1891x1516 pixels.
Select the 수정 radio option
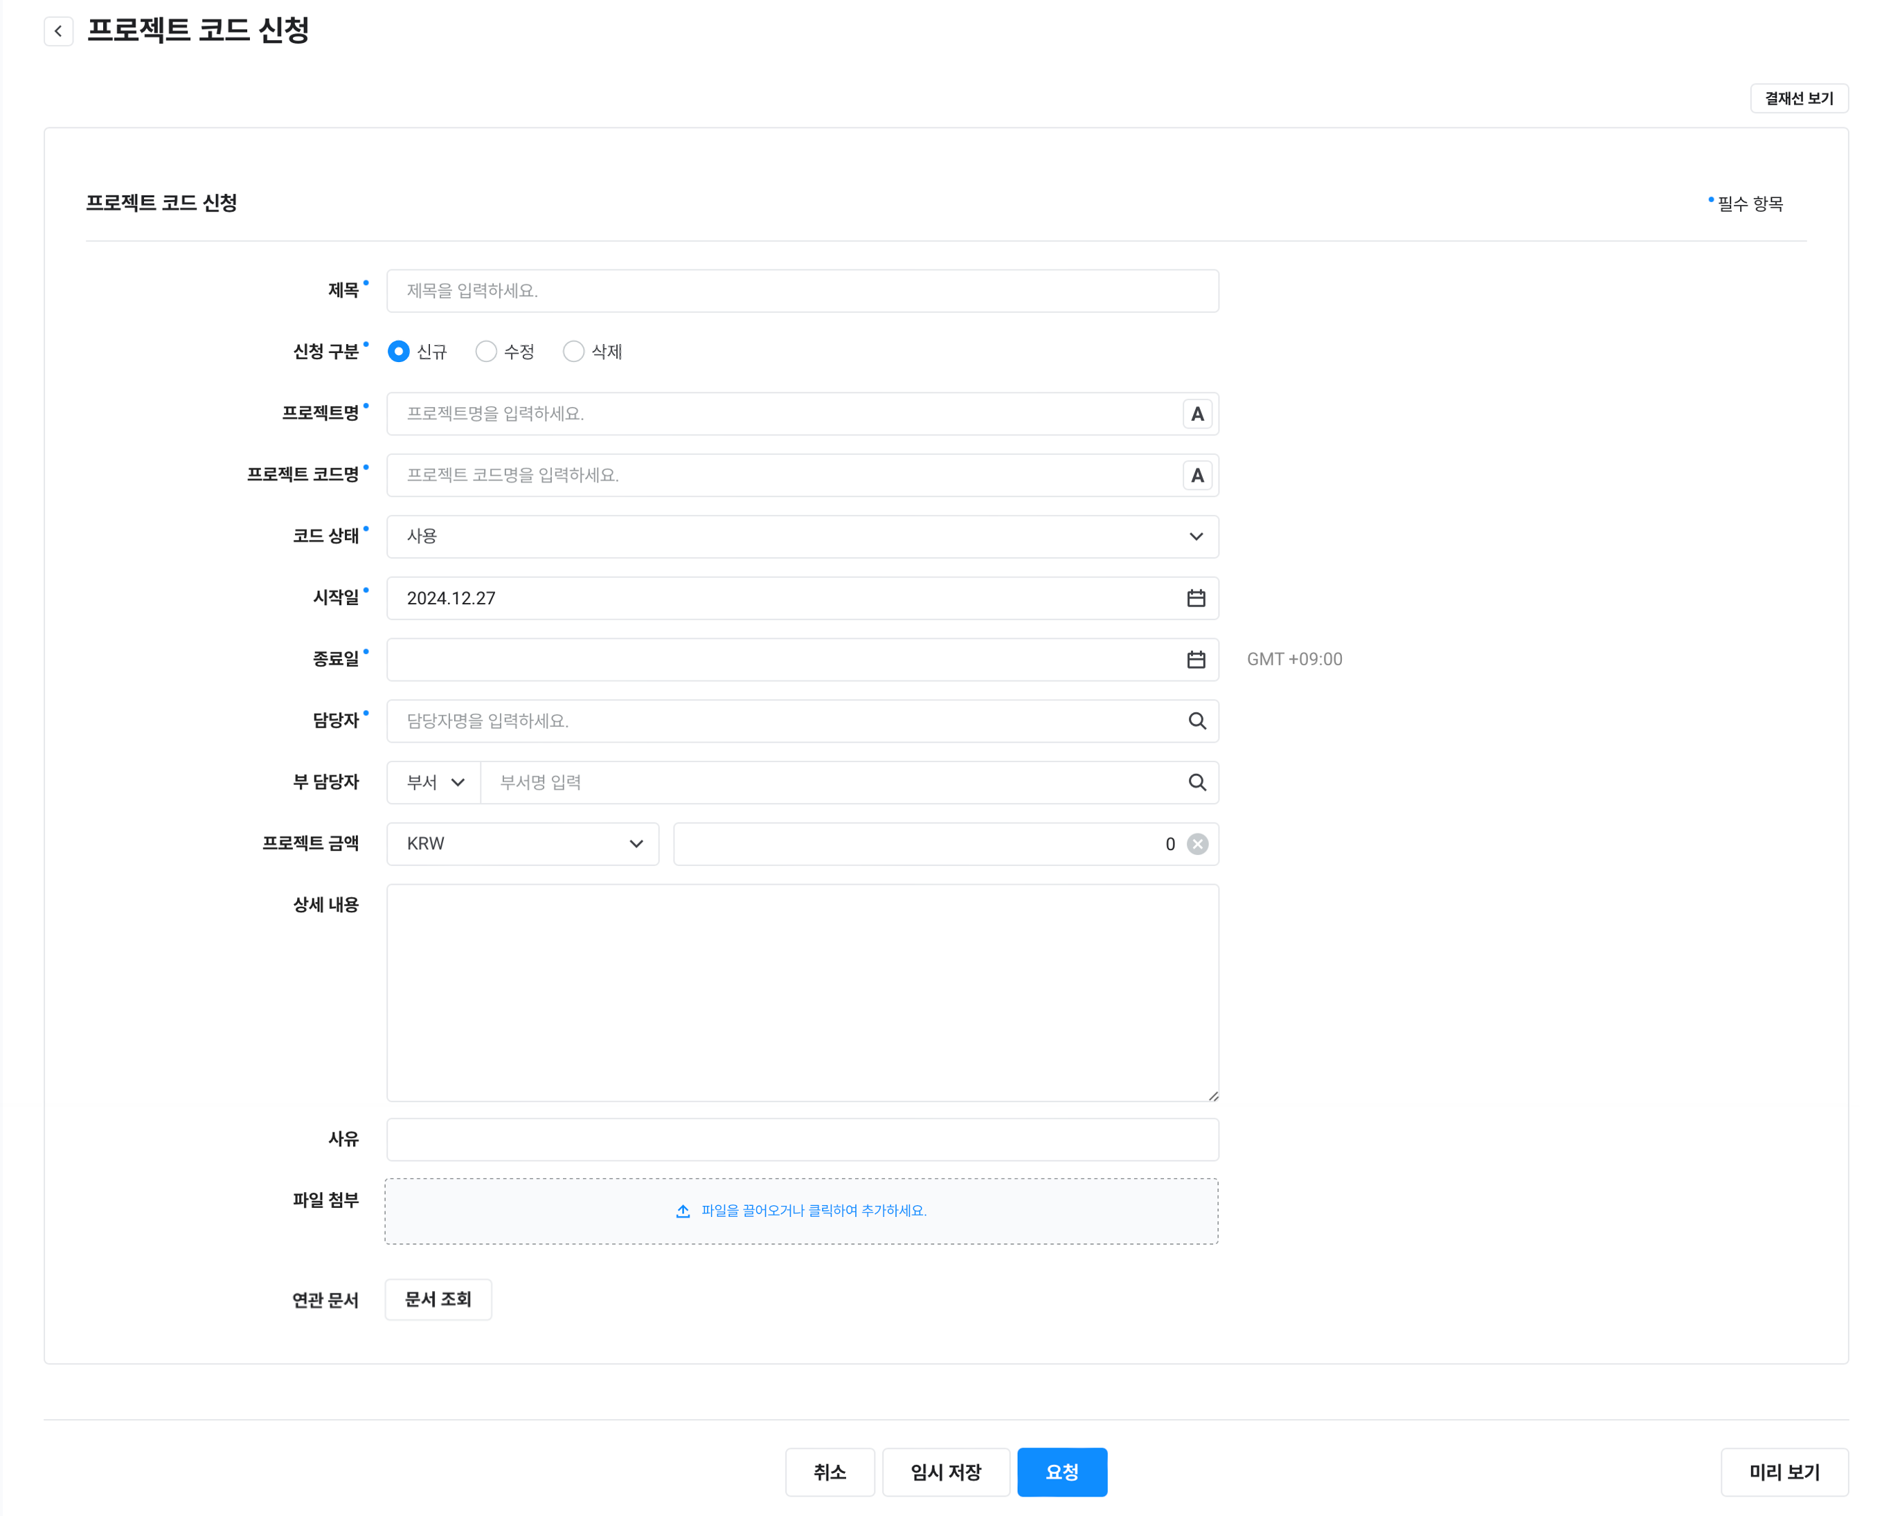(x=486, y=352)
